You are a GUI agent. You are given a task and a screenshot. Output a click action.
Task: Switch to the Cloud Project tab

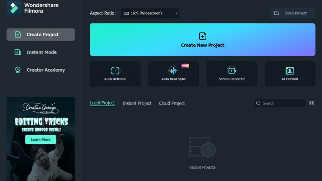pyautogui.click(x=172, y=103)
